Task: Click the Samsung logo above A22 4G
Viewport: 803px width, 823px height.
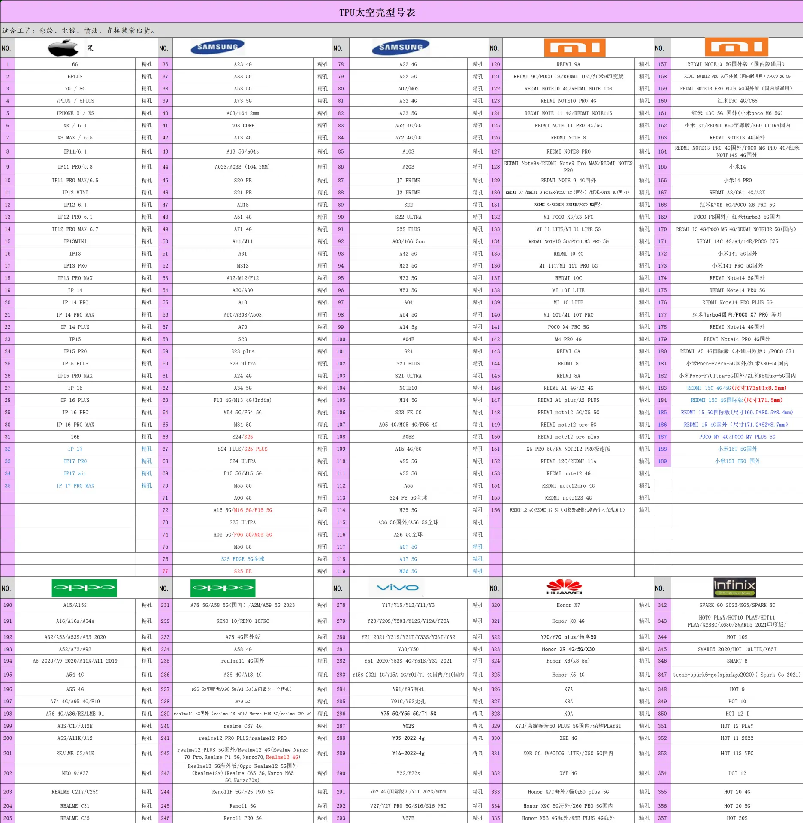Action: pyautogui.click(x=401, y=48)
